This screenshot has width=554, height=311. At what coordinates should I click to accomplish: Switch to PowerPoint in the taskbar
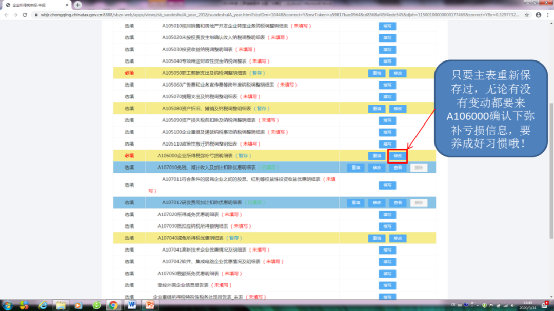150,305
